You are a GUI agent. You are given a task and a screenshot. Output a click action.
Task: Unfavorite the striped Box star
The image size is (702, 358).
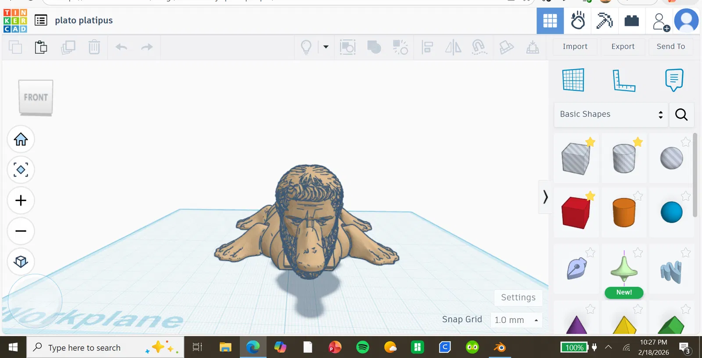pyautogui.click(x=591, y=142)
